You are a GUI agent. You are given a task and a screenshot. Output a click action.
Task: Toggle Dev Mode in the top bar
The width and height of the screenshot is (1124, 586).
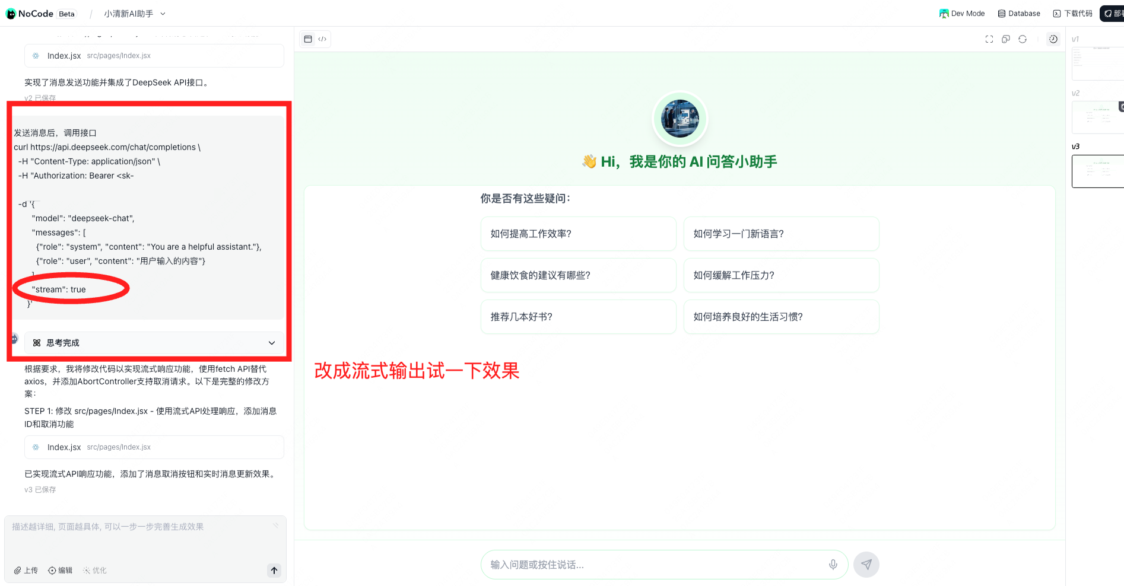[961, 13]
